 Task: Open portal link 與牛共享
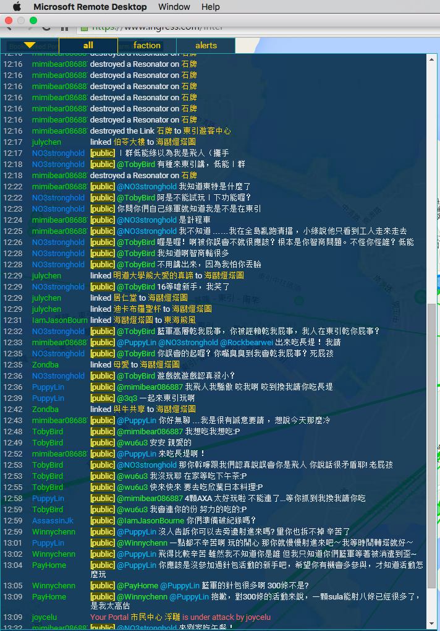click(129, 410)
